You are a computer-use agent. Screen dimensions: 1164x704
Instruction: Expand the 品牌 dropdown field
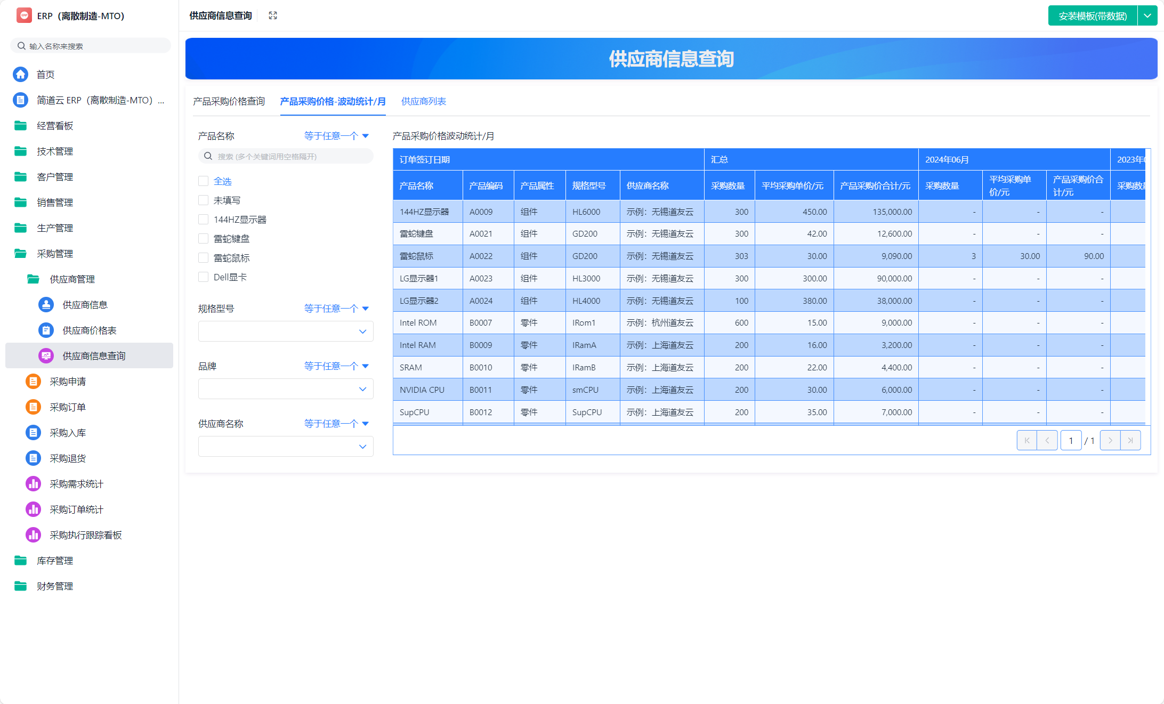[285, 389]
